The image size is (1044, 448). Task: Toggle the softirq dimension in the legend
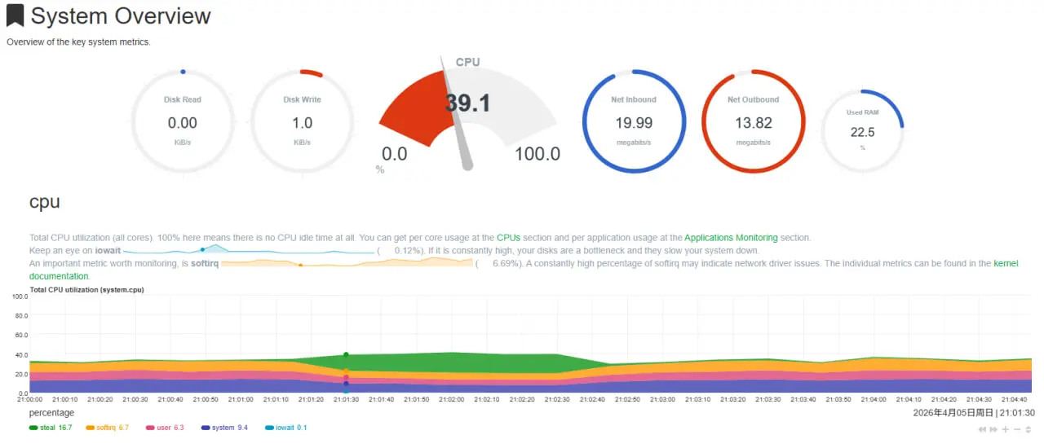(106, 428)
